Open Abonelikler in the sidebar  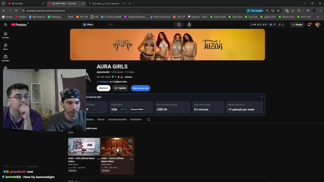click(5, 58)
